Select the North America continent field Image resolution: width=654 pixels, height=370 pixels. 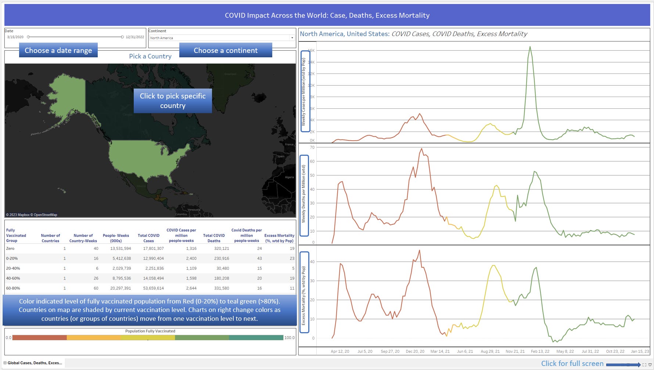(222, 38)
